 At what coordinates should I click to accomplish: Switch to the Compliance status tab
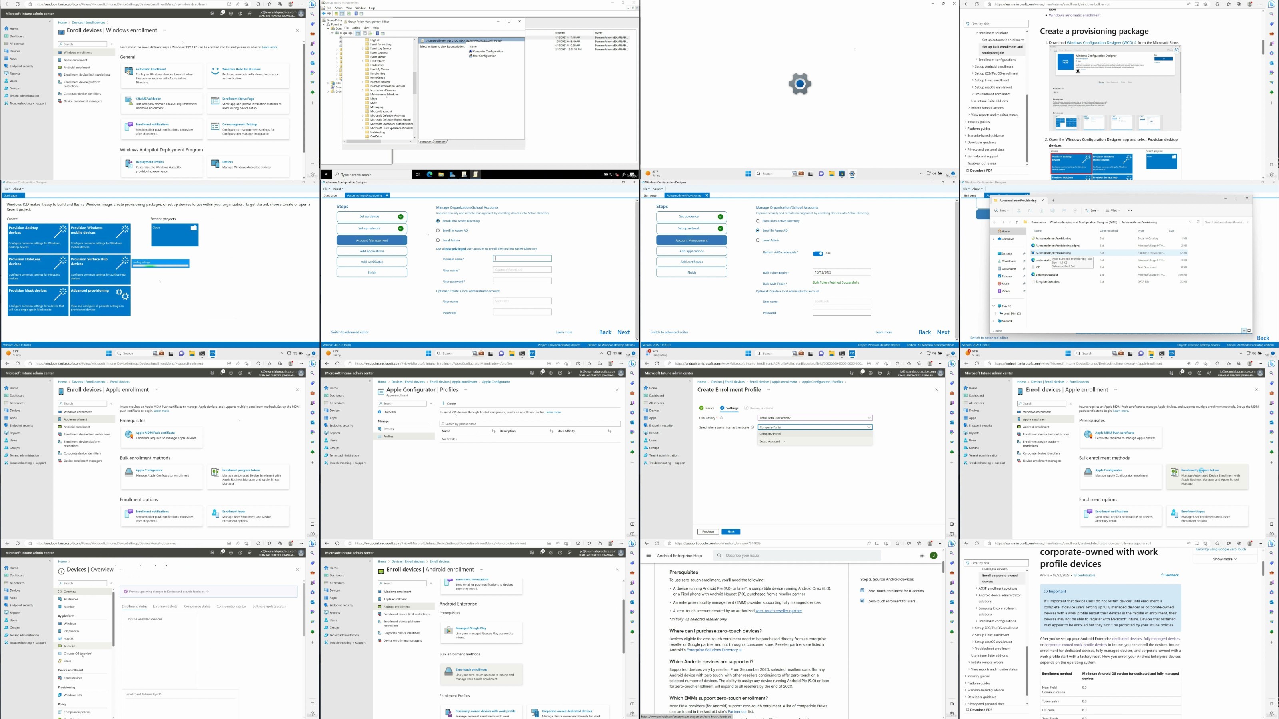coord(197,606)
